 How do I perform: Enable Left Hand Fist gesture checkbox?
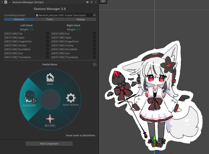[47, 34]
